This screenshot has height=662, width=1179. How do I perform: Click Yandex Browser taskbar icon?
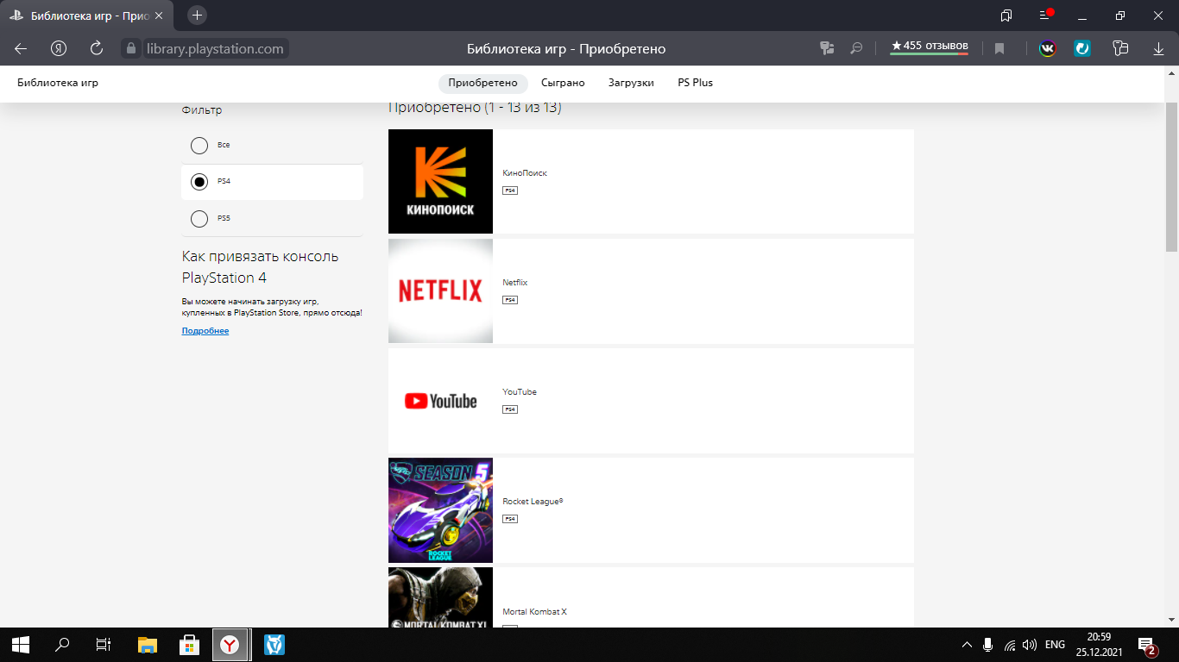[230, 645]
